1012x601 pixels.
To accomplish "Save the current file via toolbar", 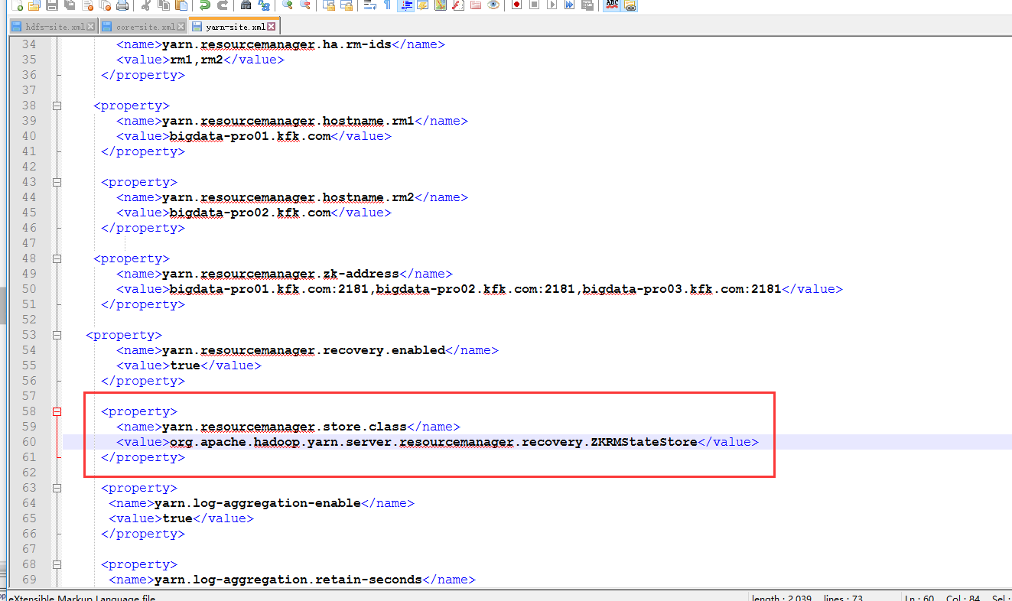I will coord(51,5).
